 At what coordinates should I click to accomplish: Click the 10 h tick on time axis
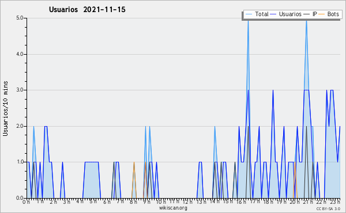[161, 201]
